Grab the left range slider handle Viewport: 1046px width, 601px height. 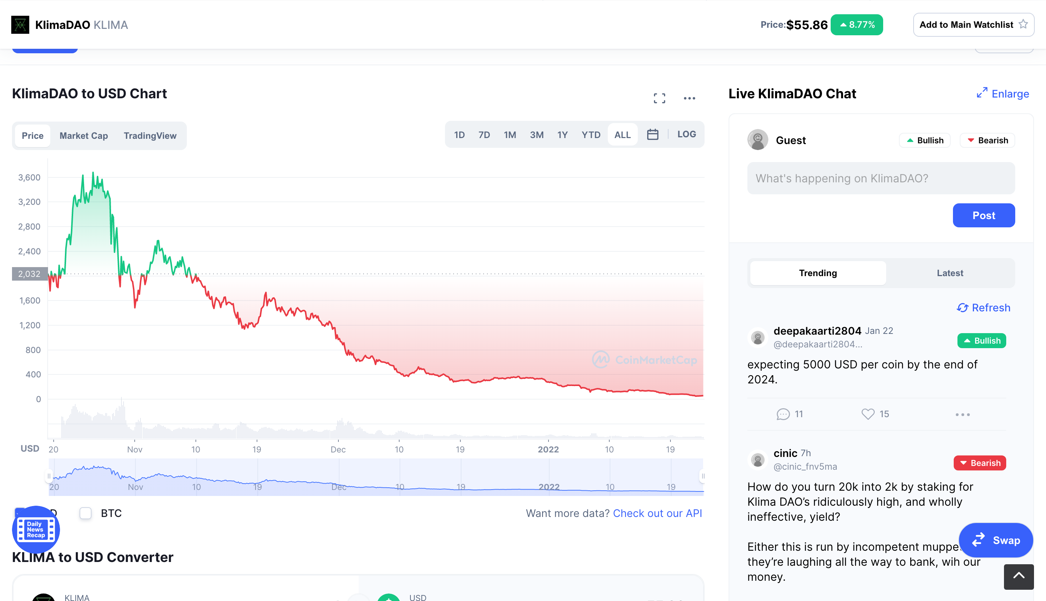pos(49,476)
